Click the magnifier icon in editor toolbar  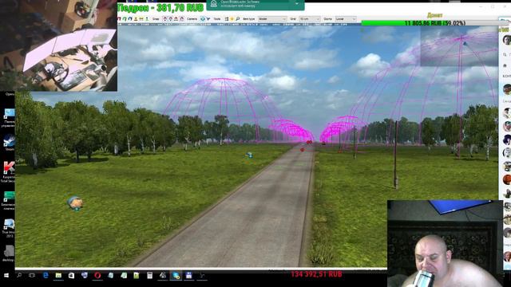pyautogui.click(x=238, y=19)
